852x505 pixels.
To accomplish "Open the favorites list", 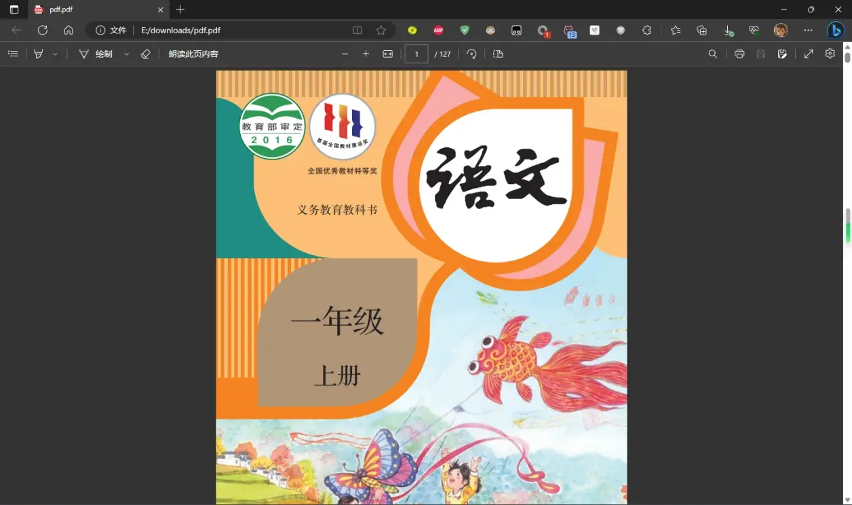I will pos(676,30).
